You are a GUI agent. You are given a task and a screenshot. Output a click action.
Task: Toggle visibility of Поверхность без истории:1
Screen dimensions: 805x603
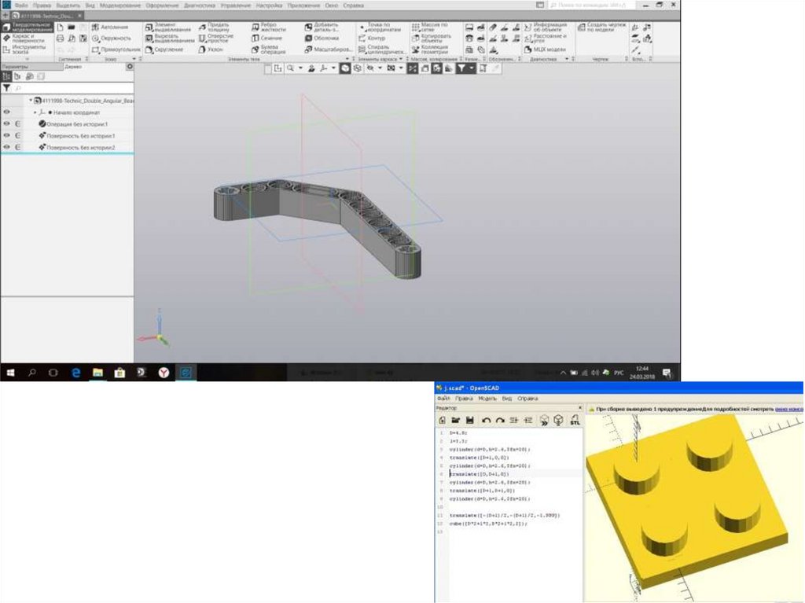6,136
